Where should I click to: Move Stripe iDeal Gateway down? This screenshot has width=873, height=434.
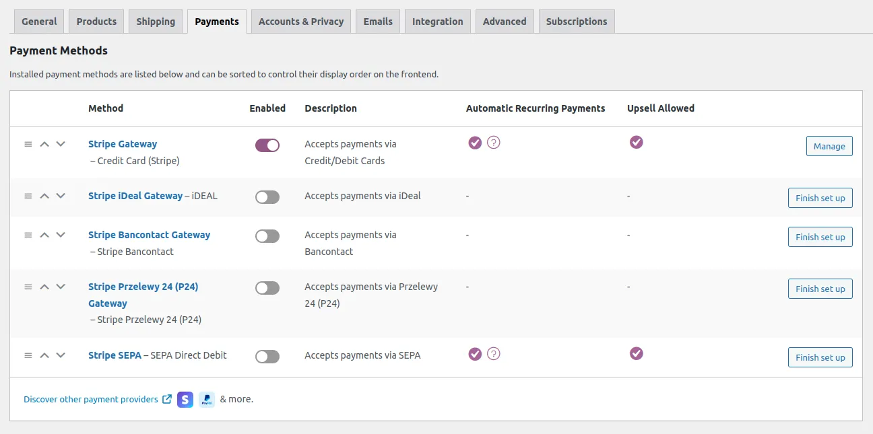click(x=61, y=196)
